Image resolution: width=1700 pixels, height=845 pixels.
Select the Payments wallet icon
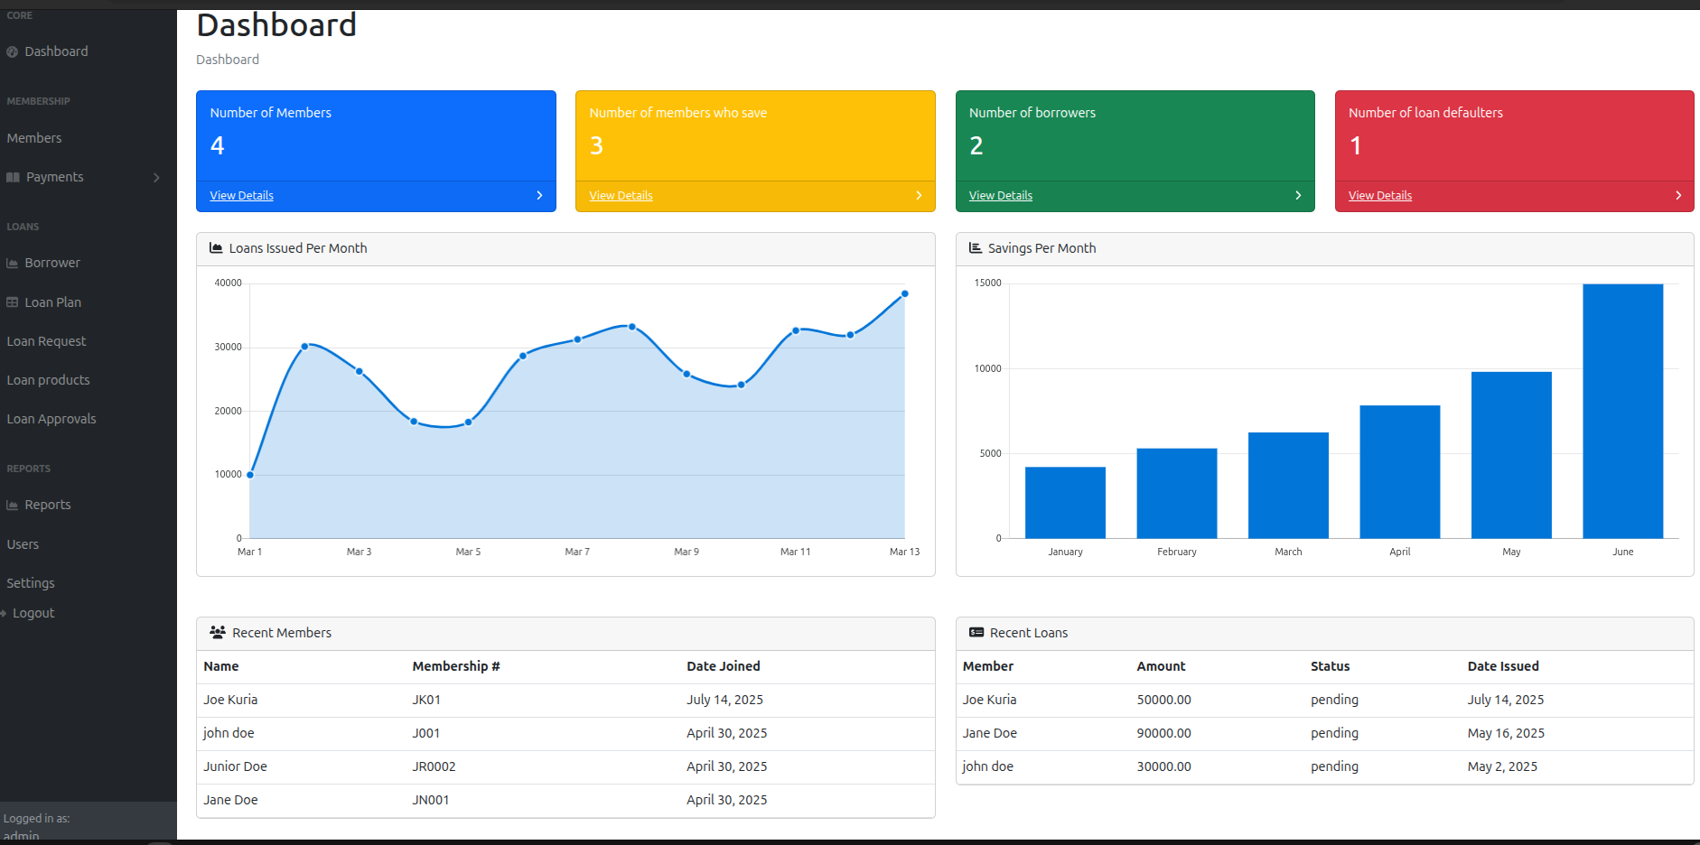pos(13,177)
